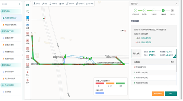Activate the 删除 trash toolbar tool
The image size is (183, 101).
62,4
